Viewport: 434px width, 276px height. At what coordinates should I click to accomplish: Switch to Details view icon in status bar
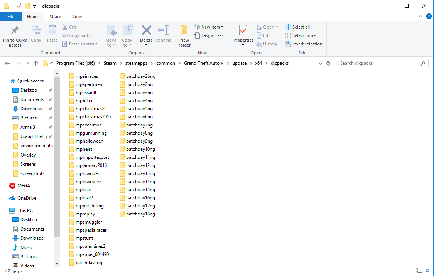[x=419, y=271]
